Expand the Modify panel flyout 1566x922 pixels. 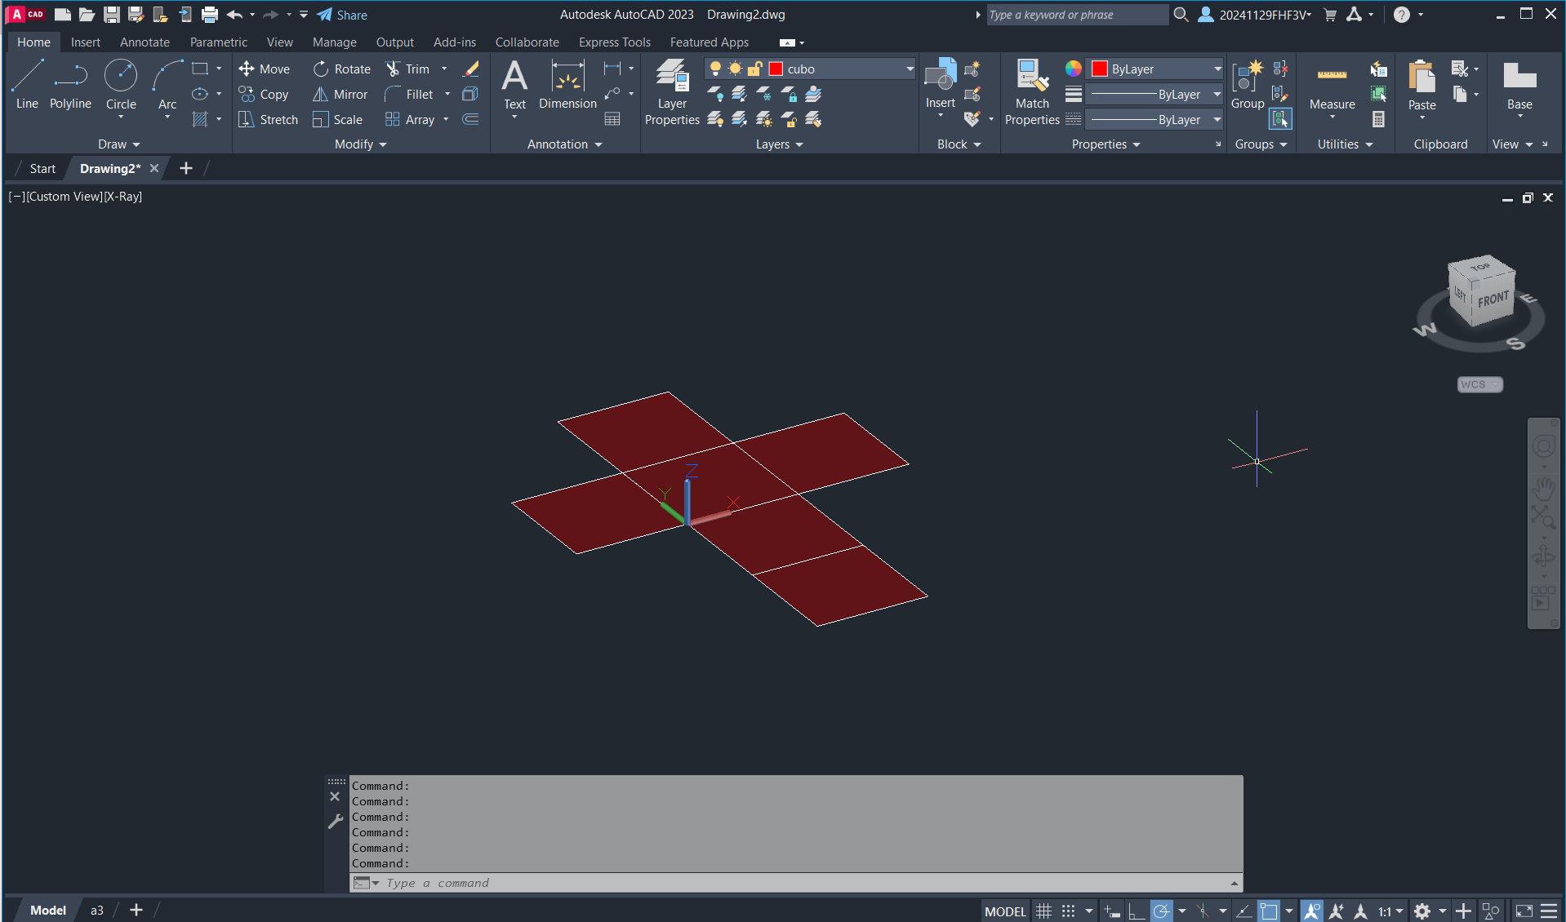point(360,144)
